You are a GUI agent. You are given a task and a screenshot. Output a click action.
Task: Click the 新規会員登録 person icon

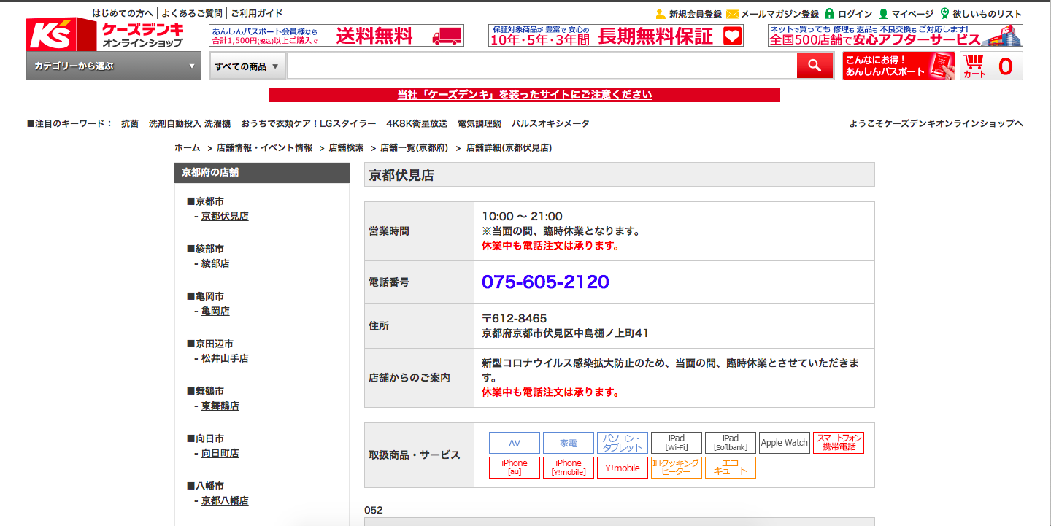[x=660, y=14]
